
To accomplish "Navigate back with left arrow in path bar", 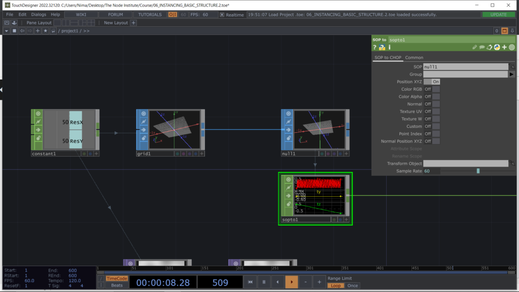I will (22, 31).
